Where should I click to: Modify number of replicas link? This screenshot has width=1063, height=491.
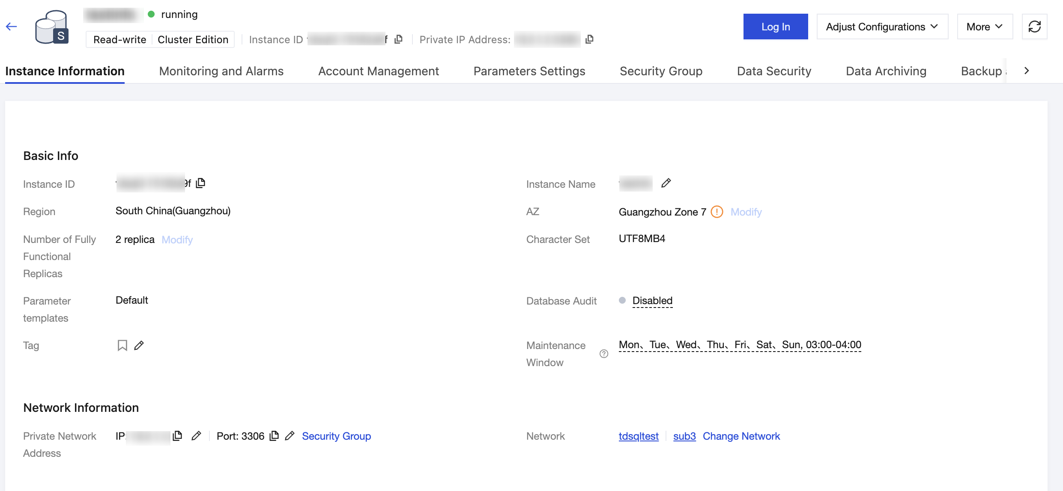177,240
